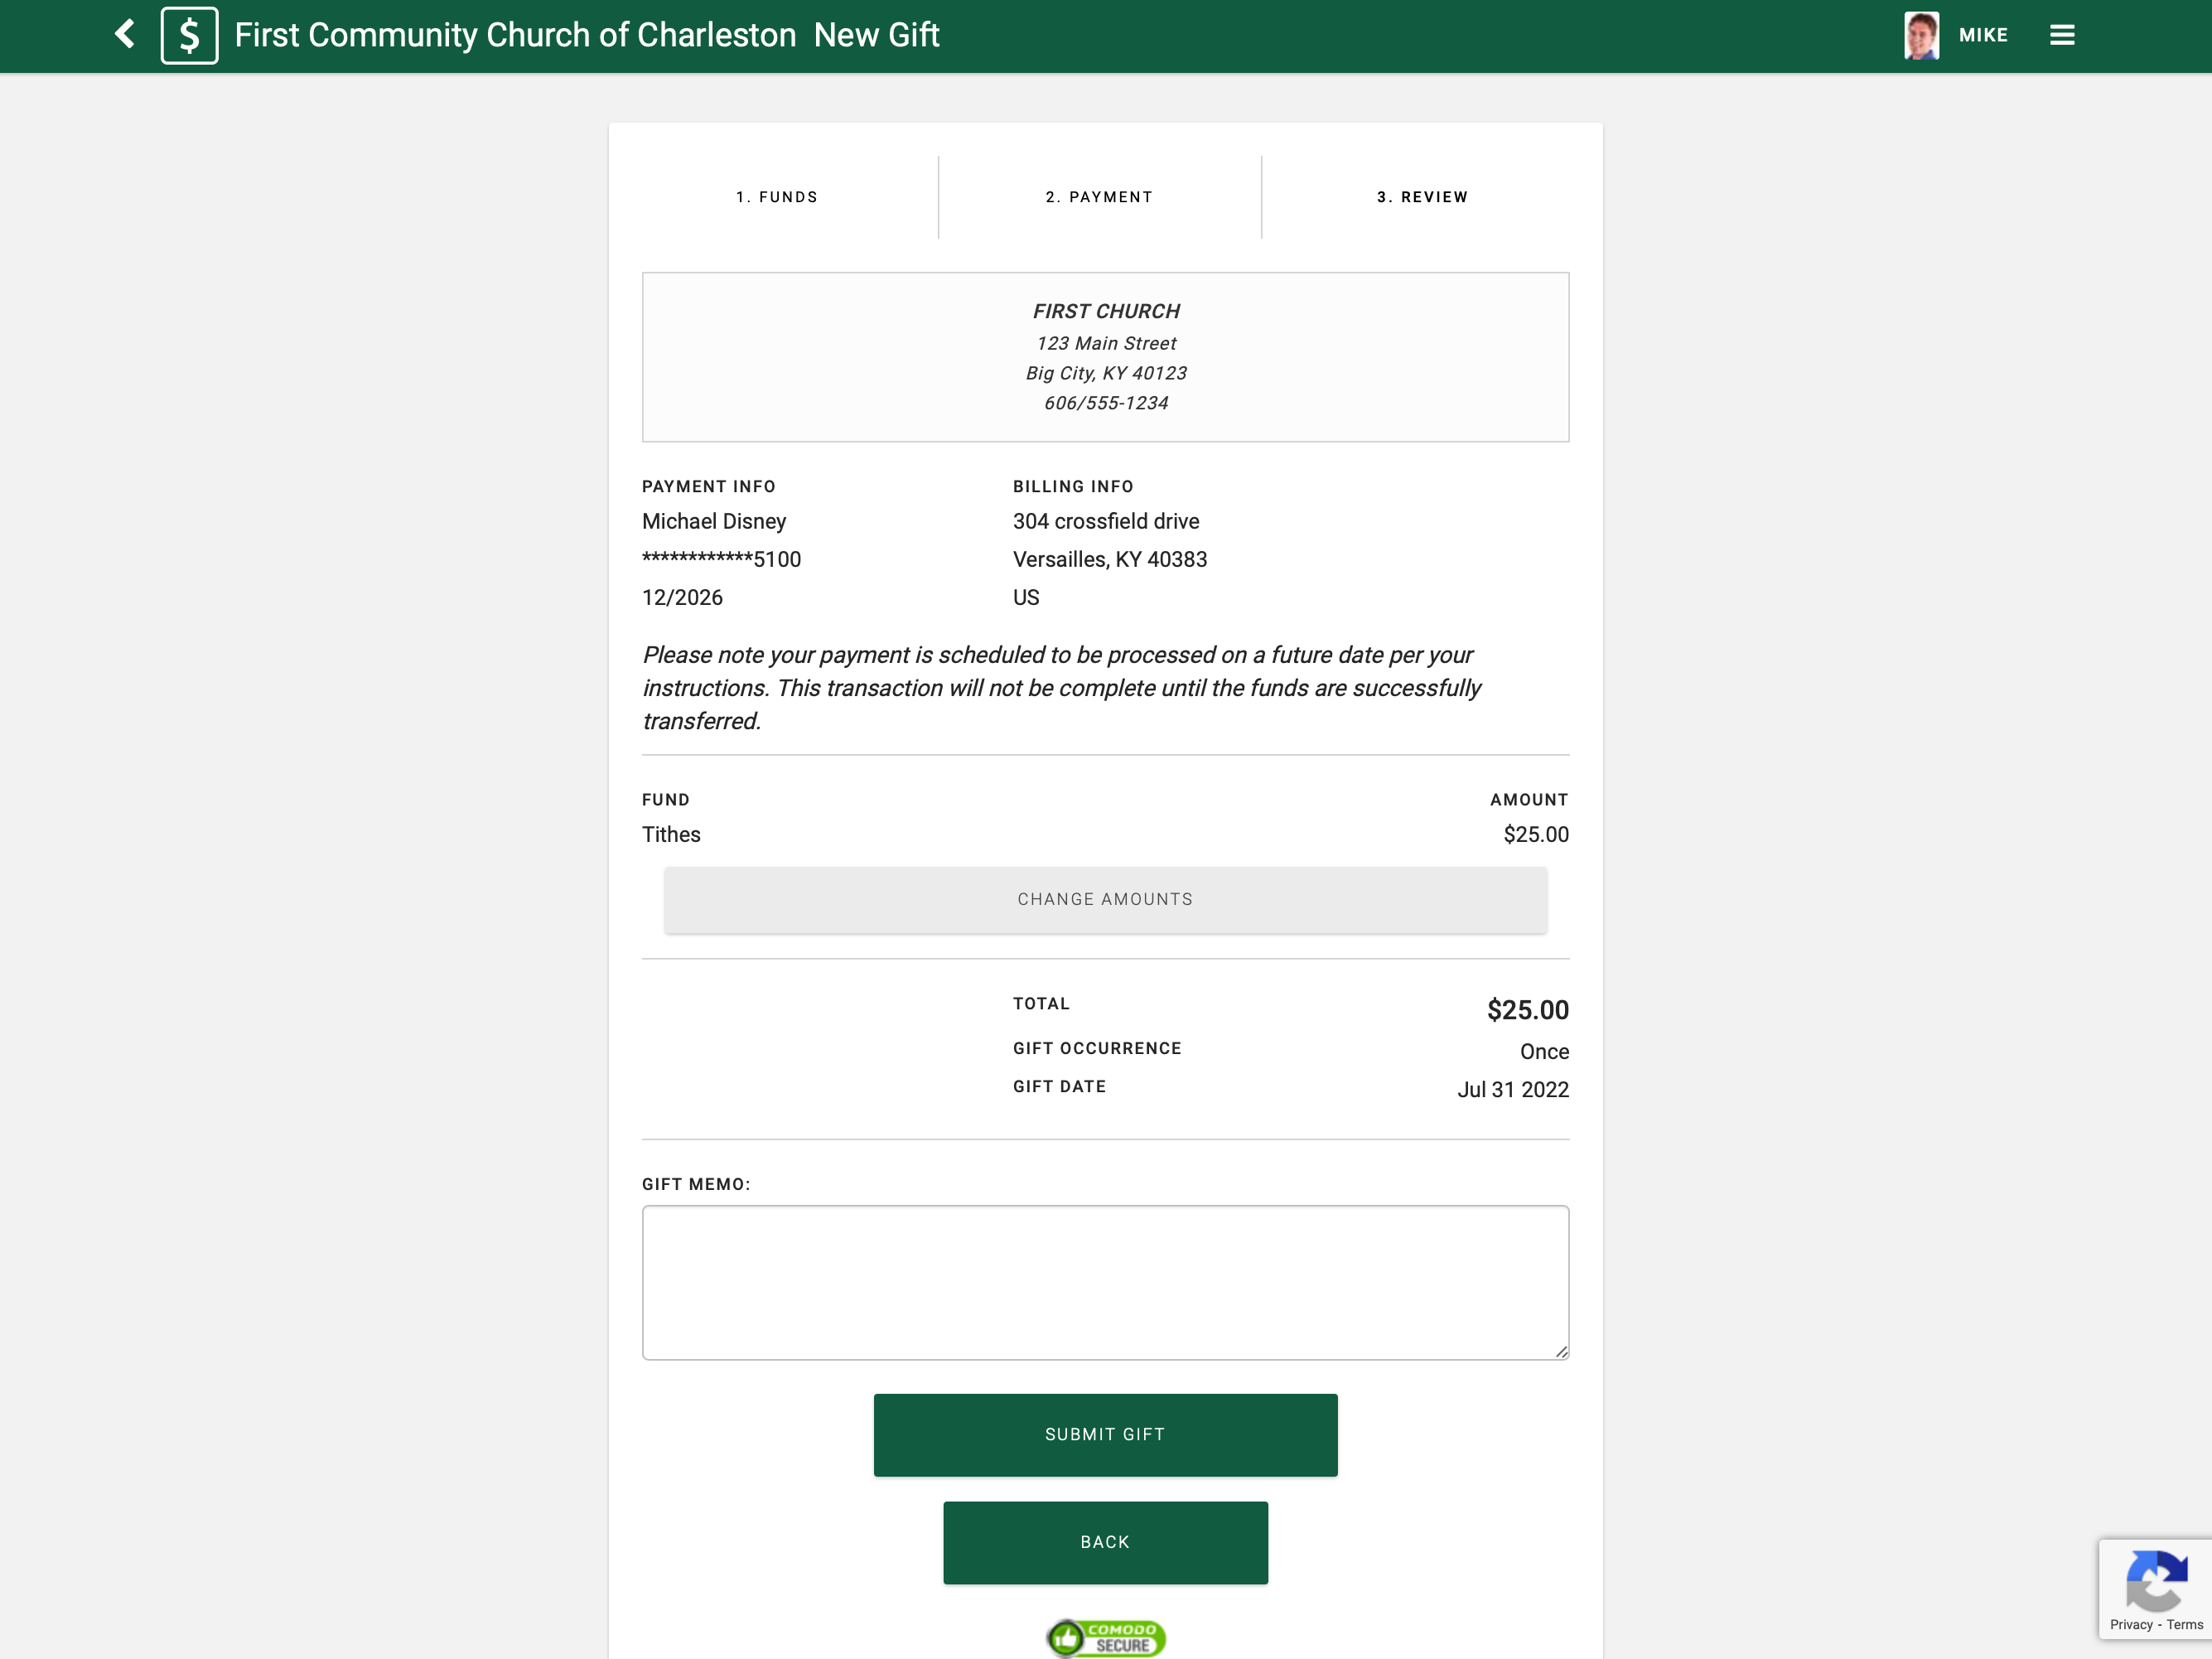2212x1659 pixels.
Task: Select the 3. Review step
Action: tap(1422, 197)
